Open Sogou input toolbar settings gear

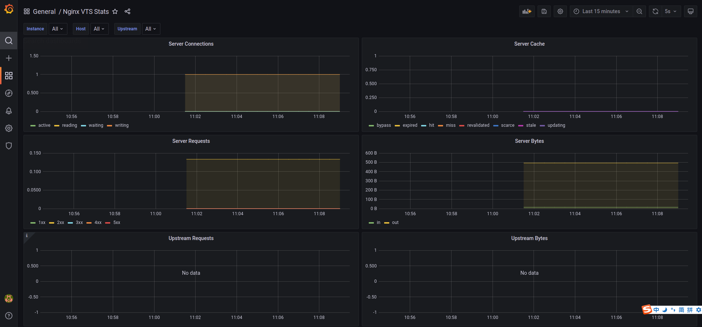699,310
